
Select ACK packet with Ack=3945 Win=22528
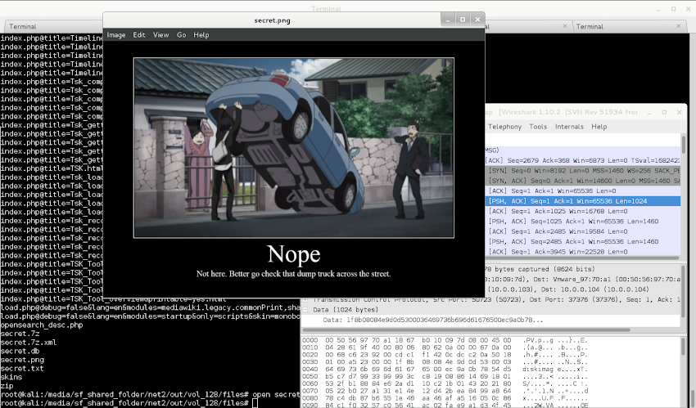(x=582, y=252)
